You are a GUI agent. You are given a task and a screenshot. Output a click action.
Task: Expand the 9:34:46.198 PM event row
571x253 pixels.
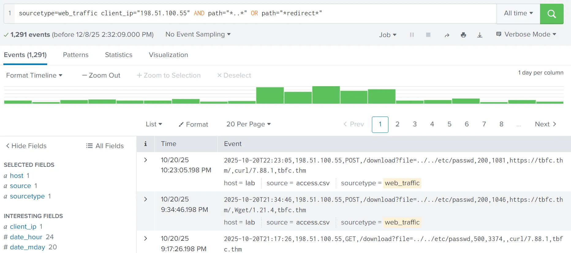pyautogui.click(x=146, y=199)
